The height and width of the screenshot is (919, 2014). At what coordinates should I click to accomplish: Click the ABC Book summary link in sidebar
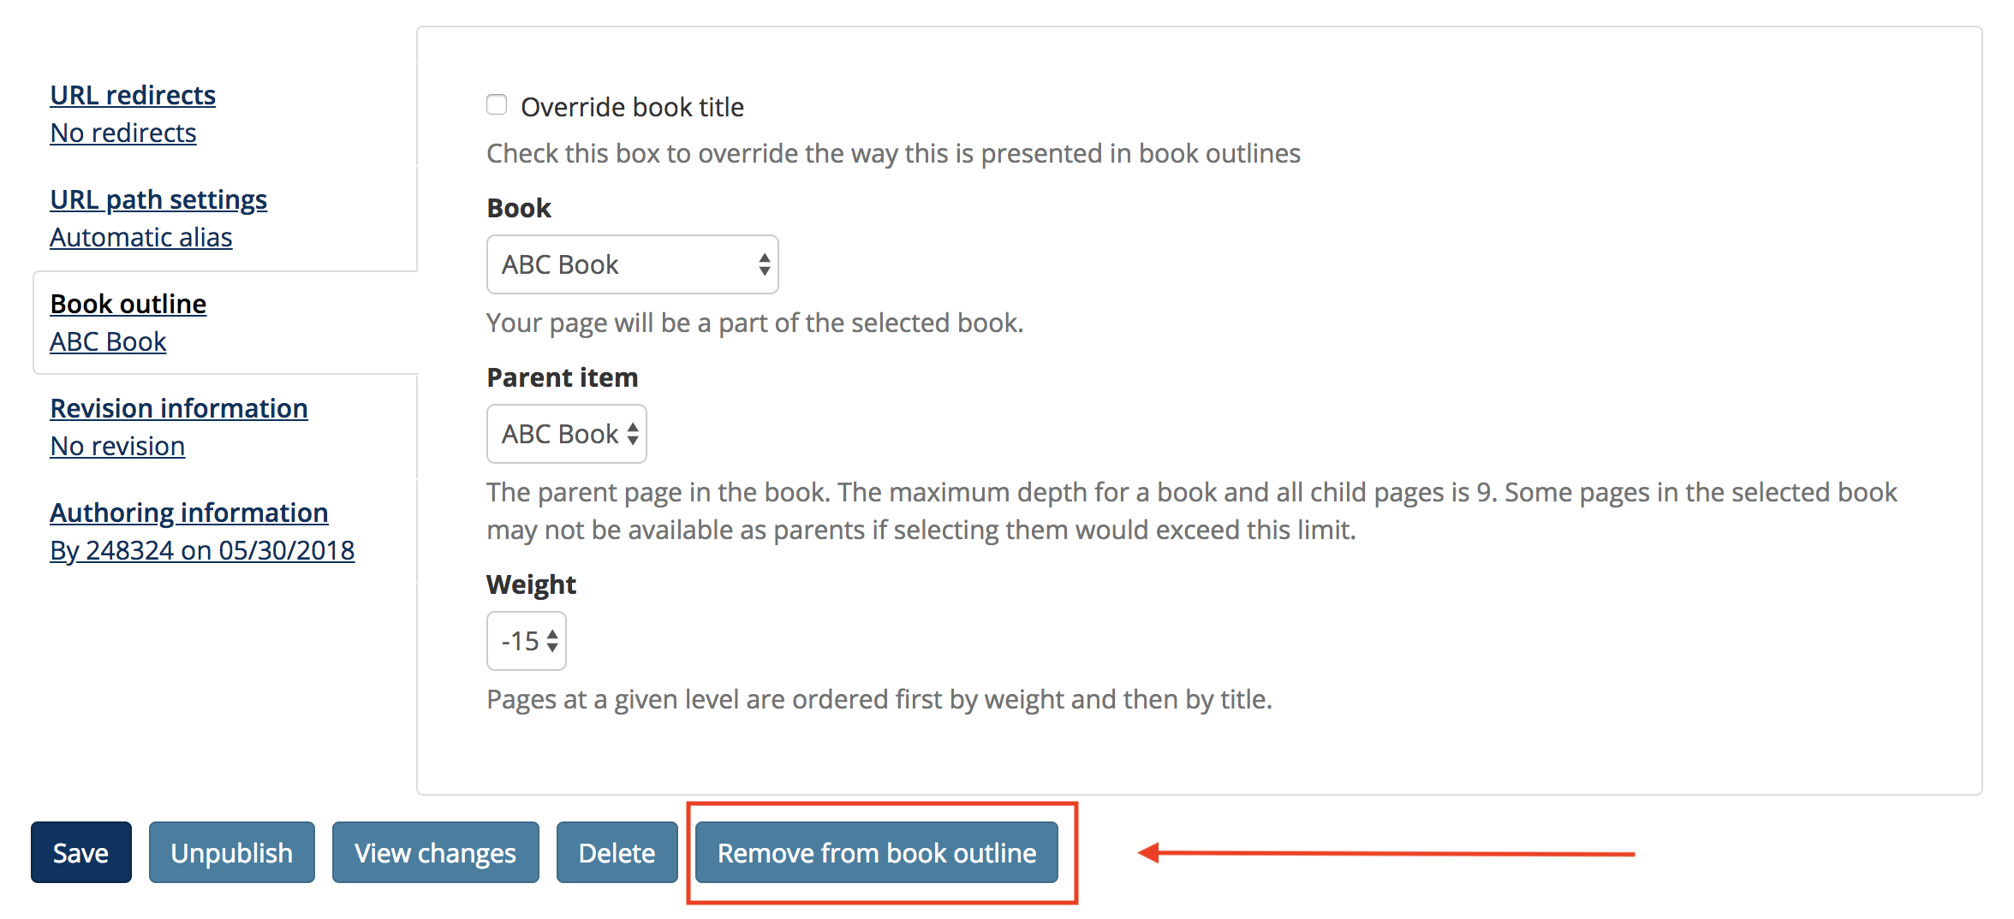[108, 341]
